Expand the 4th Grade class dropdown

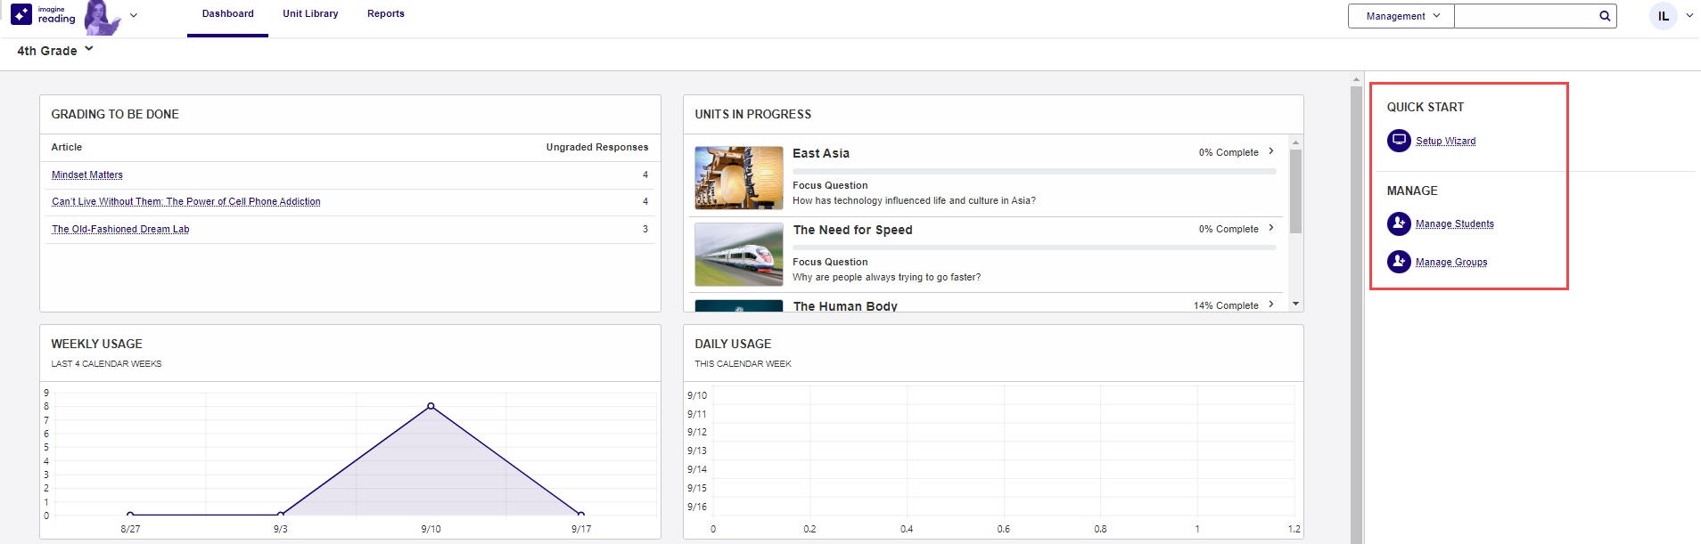coord(89,50)
